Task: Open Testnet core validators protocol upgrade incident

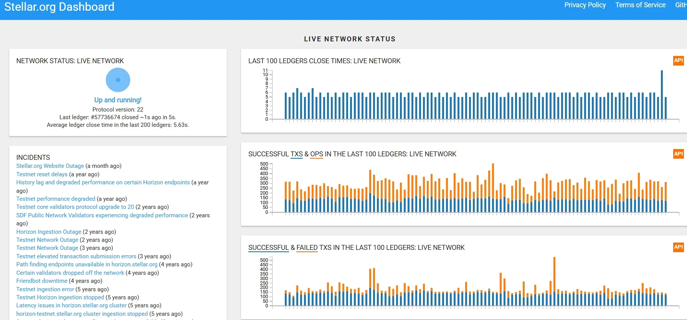Action: coord(75,207)
